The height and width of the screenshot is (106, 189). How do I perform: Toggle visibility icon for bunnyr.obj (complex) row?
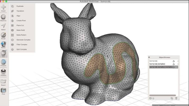pyautogui.click(x=174, y=64)
